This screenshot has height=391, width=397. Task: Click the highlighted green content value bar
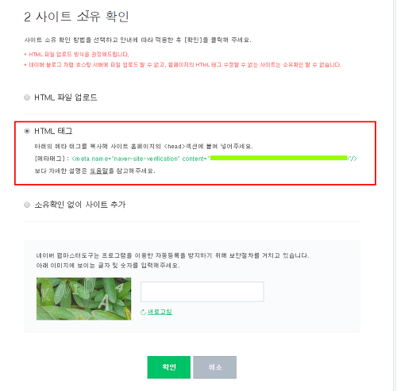(x=279, y=158)
